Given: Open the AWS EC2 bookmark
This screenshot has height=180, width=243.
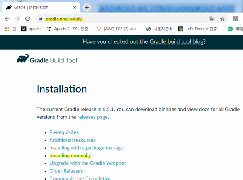Looking at the screenshot, I should (117, 29).
